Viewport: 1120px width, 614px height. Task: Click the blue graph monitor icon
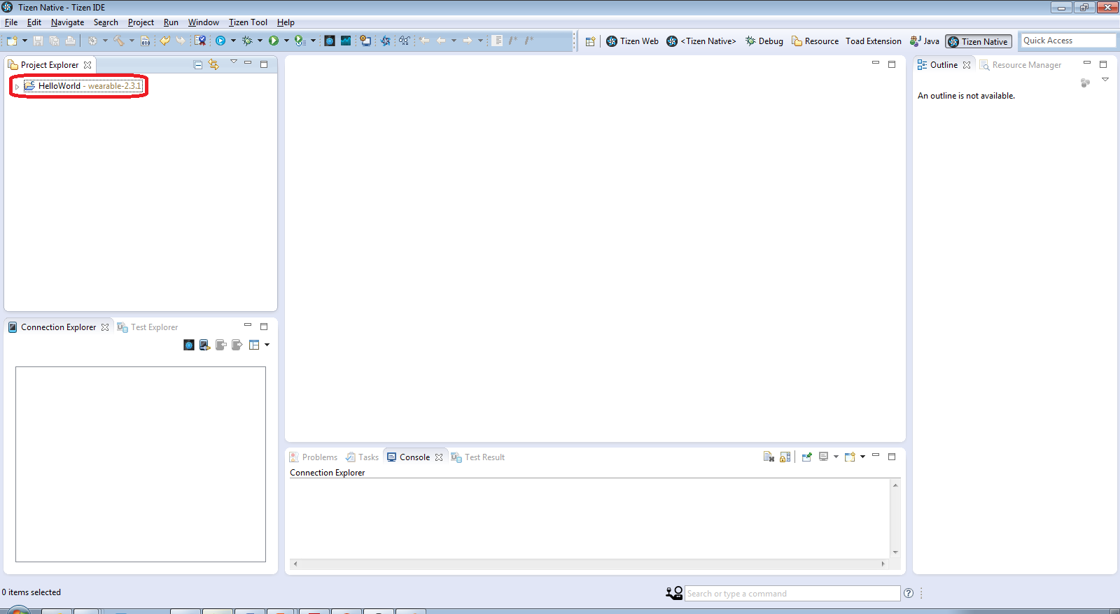(x=346, y=41)
